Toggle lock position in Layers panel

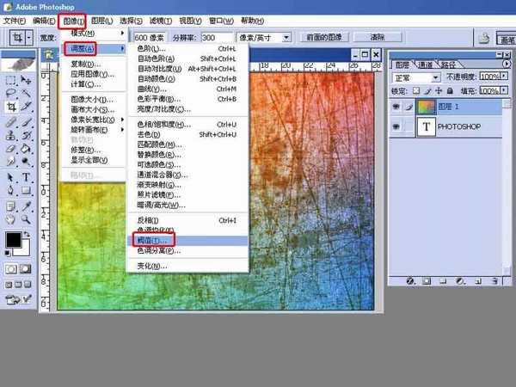click(x=439, y=90)
